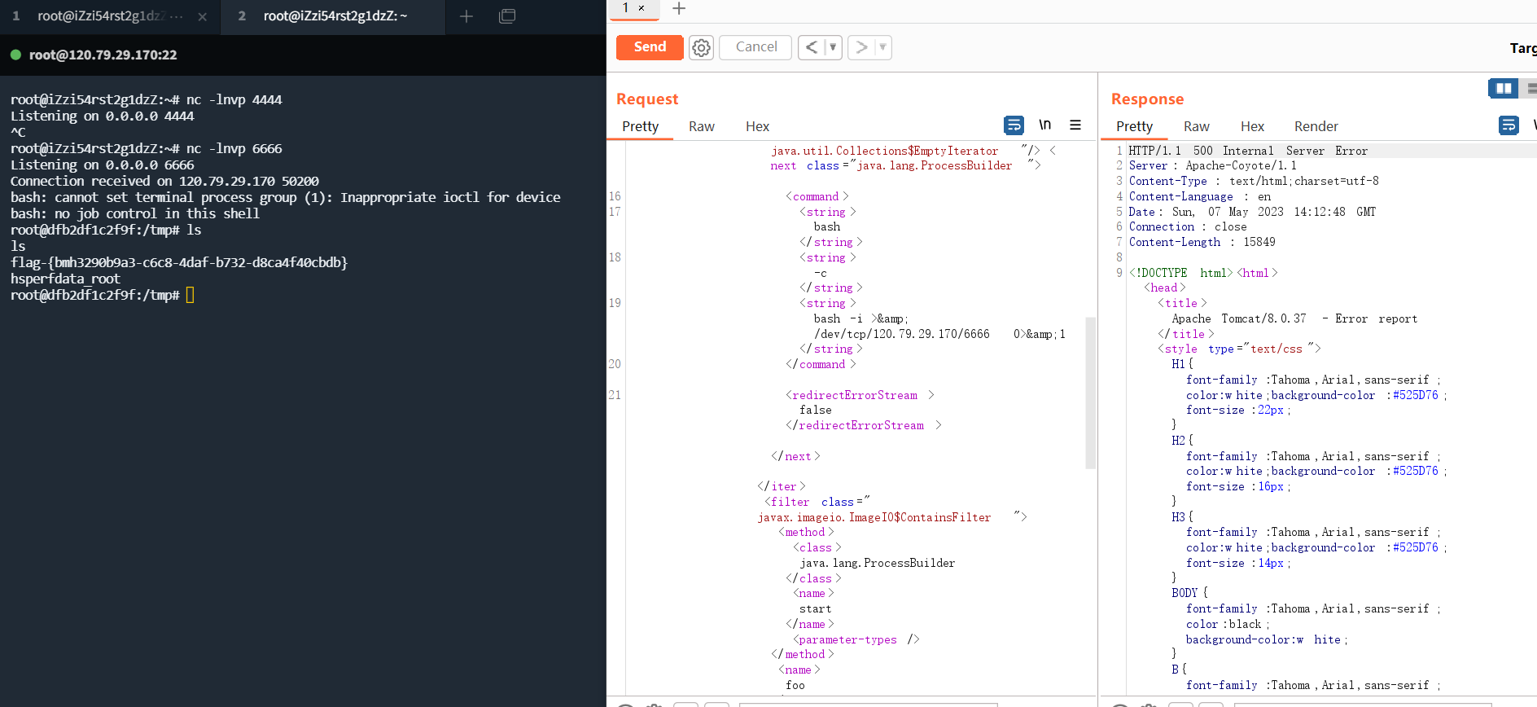The width and height of the screenshot is (1537, 707).
Task: Click 'HTTP/1.1 500 Internal Server Error' line
Action: click(x=1248, y=151)
